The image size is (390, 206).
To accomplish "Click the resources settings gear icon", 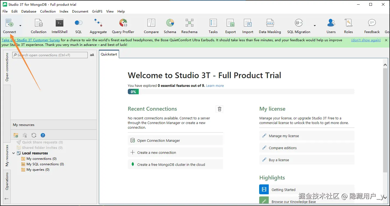I will pos(25,135).
